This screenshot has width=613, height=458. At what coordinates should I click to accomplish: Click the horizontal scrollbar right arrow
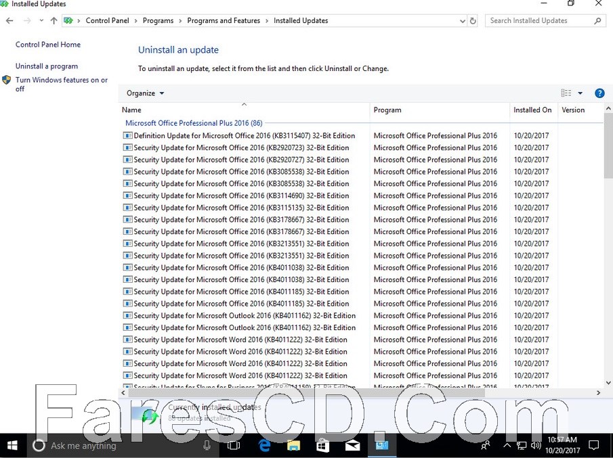coord(598,393)
